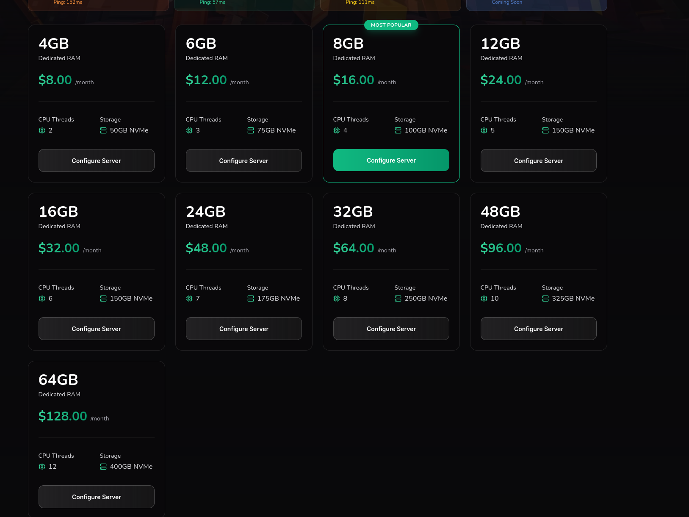
Task: Configure the 4GB server plan
Action: tap(97, 160)
